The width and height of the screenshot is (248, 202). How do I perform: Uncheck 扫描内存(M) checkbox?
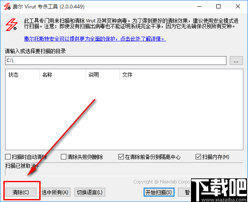(x=198, y=157)
